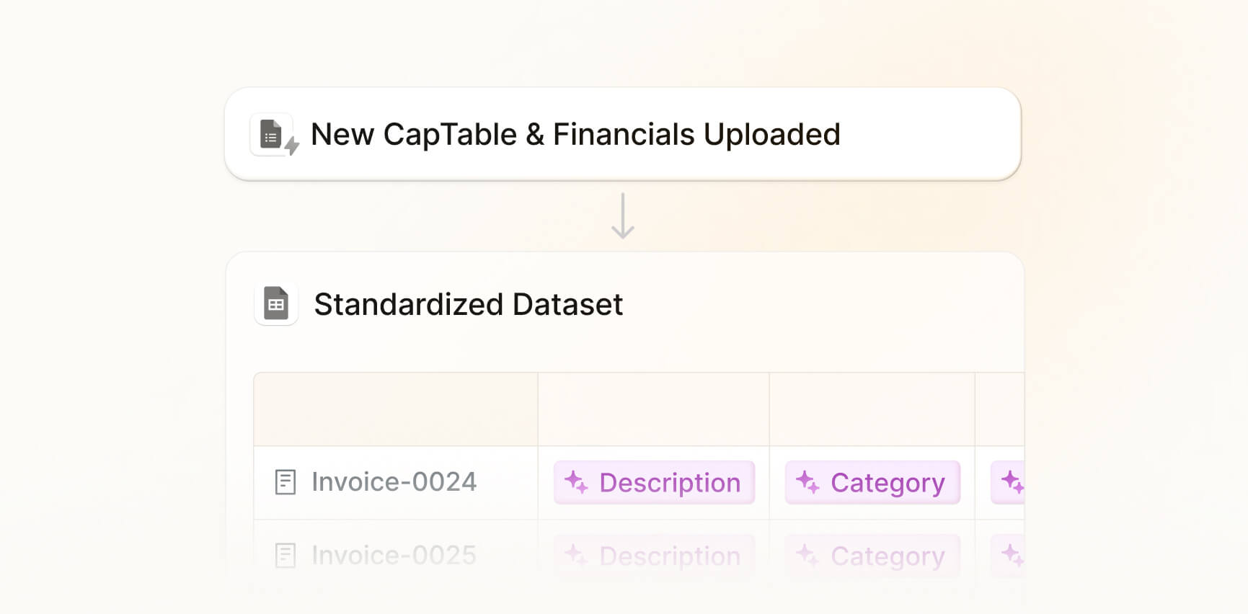The width and height of the screenshot is (1248, 614).
Task: Click the cut-off sparkle tag in Invoice-0024 row
Action: (x=1009, y=482)
